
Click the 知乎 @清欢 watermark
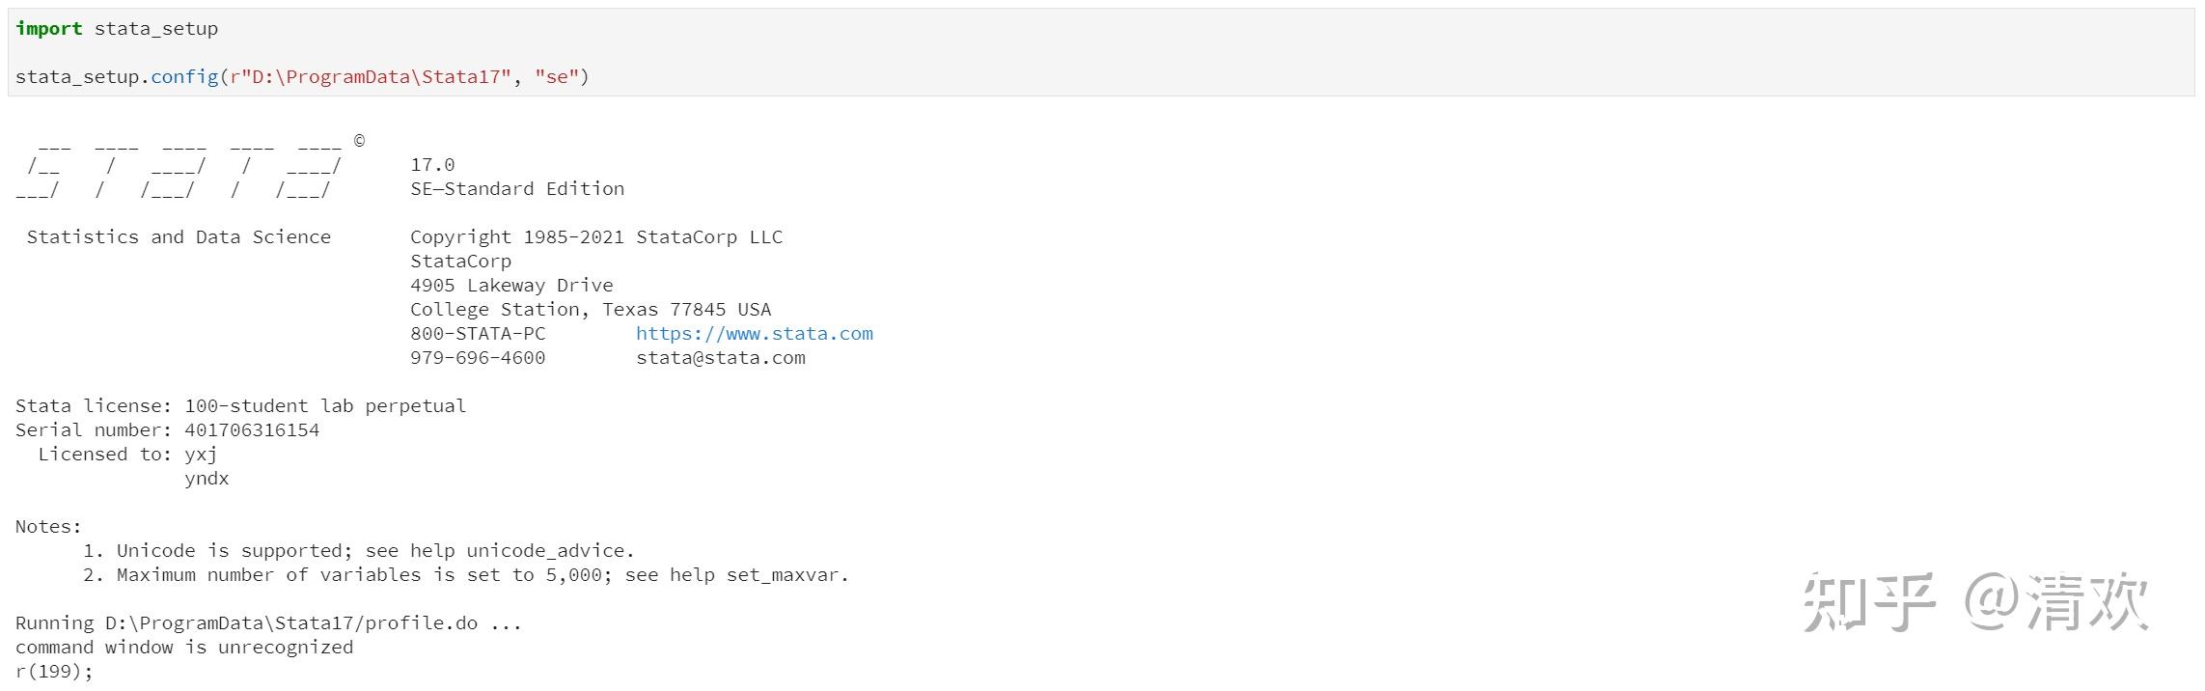click(x=1976, y=602)
